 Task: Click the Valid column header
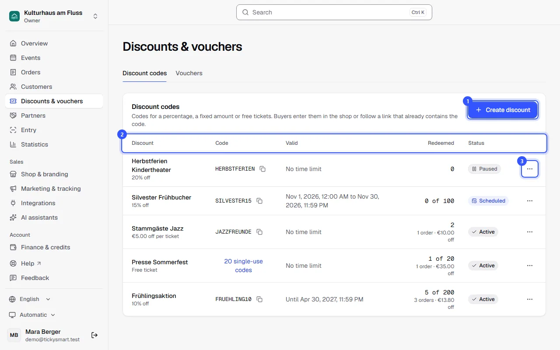292,143
